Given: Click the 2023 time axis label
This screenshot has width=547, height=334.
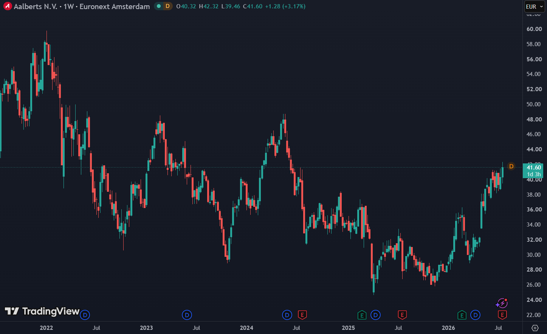Looking at the screenshot, I should [x=146, y=328].
